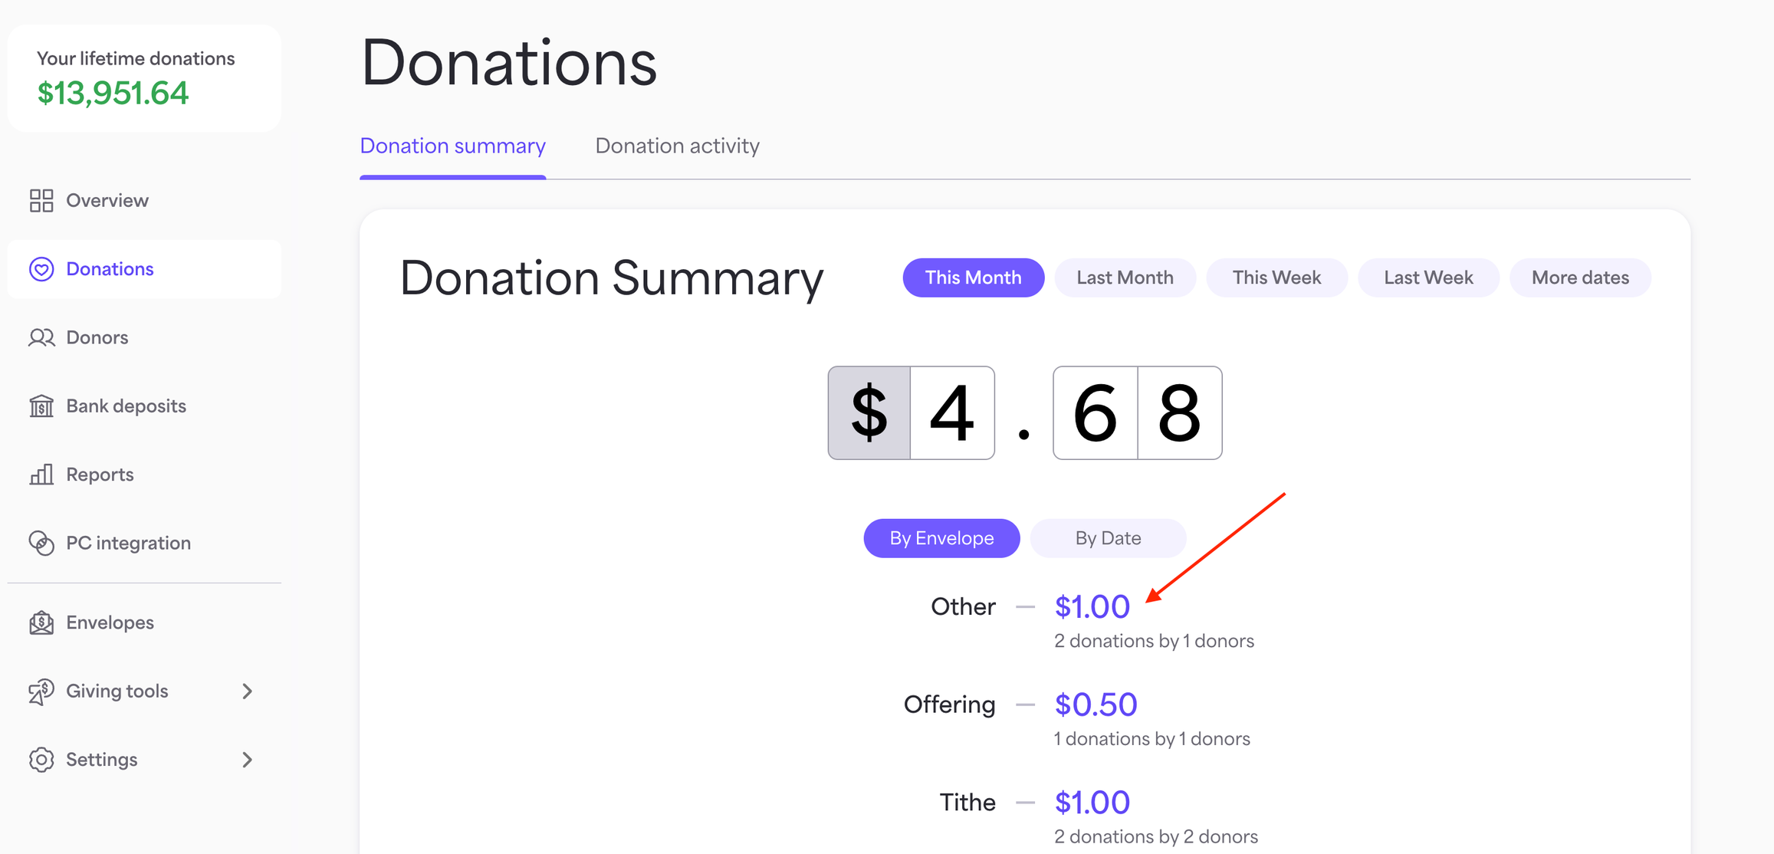Open Reports via the bar chart icon

tap(41, 475)
